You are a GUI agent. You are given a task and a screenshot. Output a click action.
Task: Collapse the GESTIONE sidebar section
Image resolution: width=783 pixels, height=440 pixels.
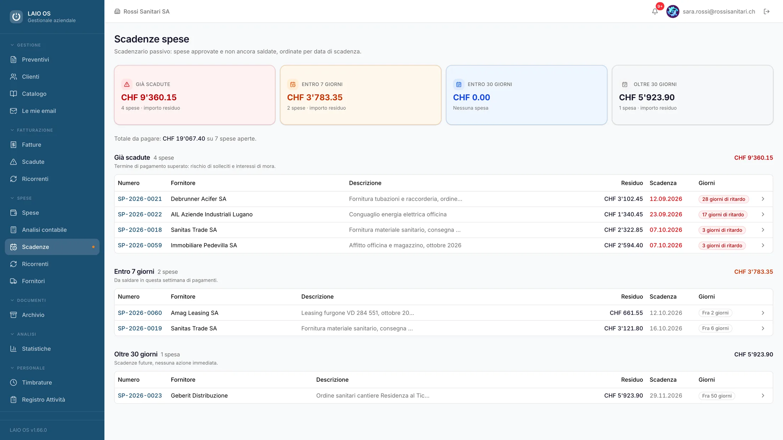coord(26,45)
